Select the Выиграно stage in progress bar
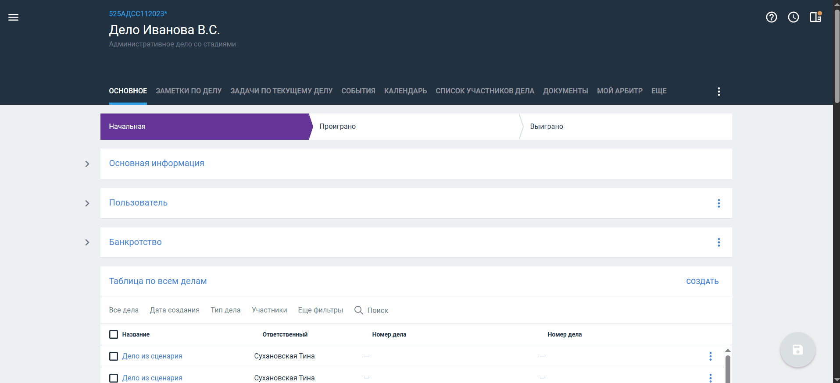Viewport: 840px width, 383px height. 547,127
